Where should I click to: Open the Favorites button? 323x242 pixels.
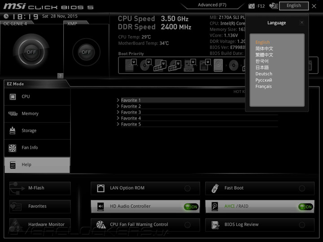[40, 207]
